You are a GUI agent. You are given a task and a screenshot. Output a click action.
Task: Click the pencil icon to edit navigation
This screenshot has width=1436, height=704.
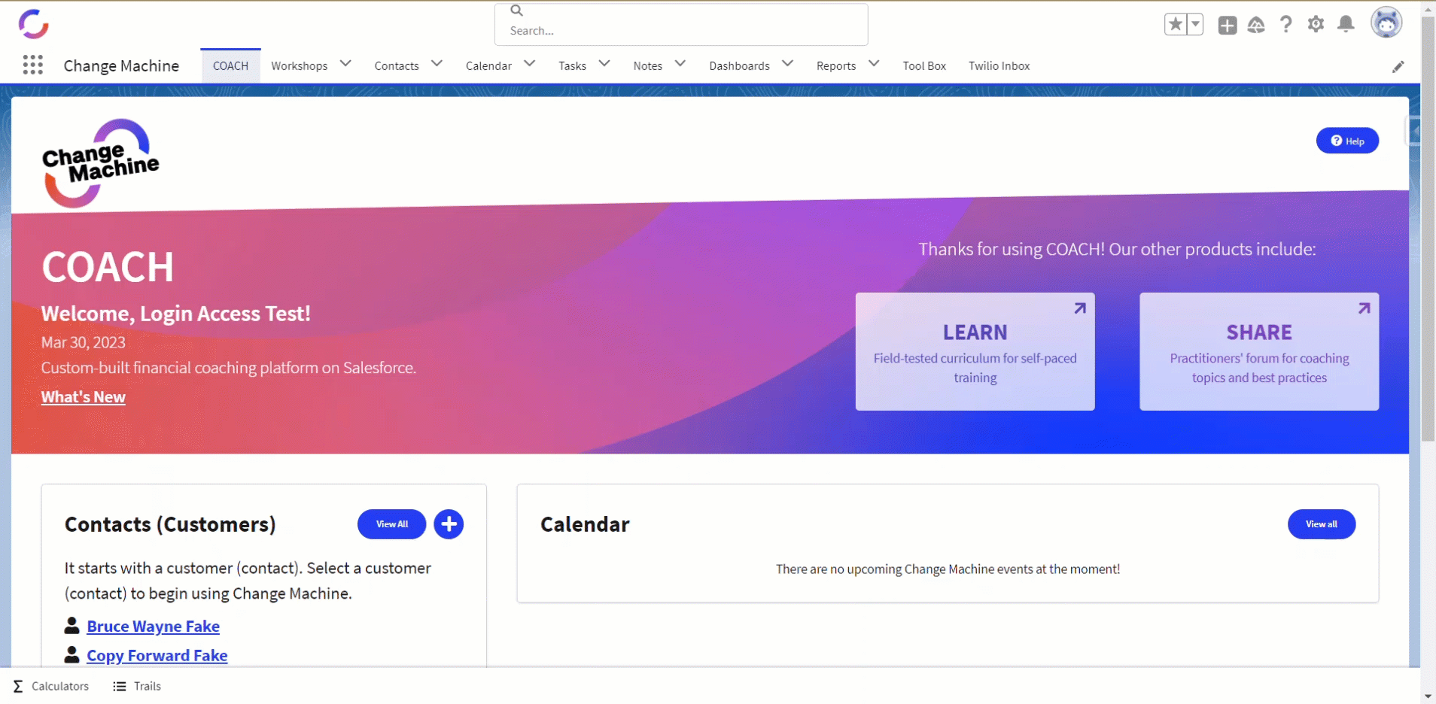(x=1398, y=67)
